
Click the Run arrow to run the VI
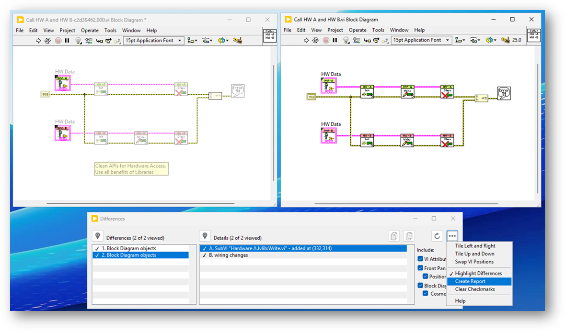[x=38, y=40]
